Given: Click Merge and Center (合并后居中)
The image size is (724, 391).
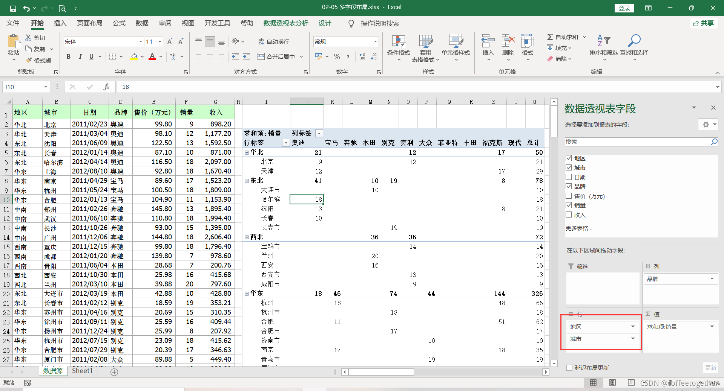Looking at the screenshot, I should tap(276, 56).
